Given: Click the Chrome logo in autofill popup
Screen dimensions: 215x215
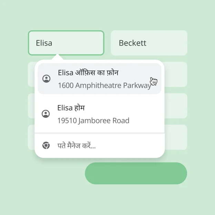Looking at the screenshot, I should (46, 145).
